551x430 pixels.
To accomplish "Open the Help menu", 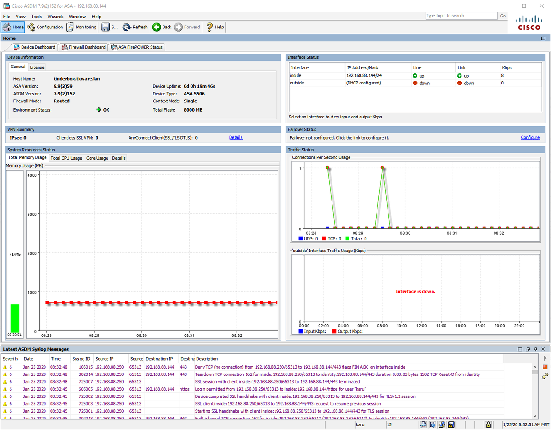I will click(96, 17).
